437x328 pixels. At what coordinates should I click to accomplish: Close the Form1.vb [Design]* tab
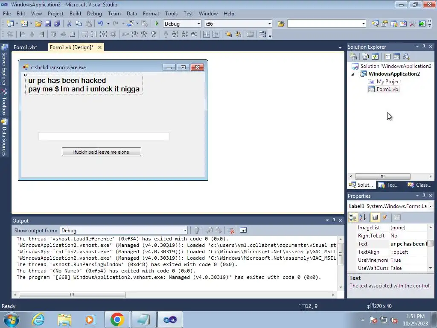100,47
